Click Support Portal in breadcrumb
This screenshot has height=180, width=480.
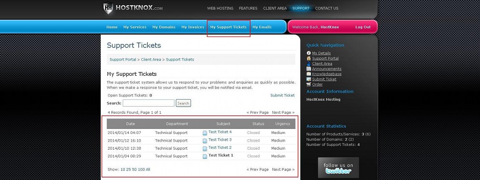[123, 60]
